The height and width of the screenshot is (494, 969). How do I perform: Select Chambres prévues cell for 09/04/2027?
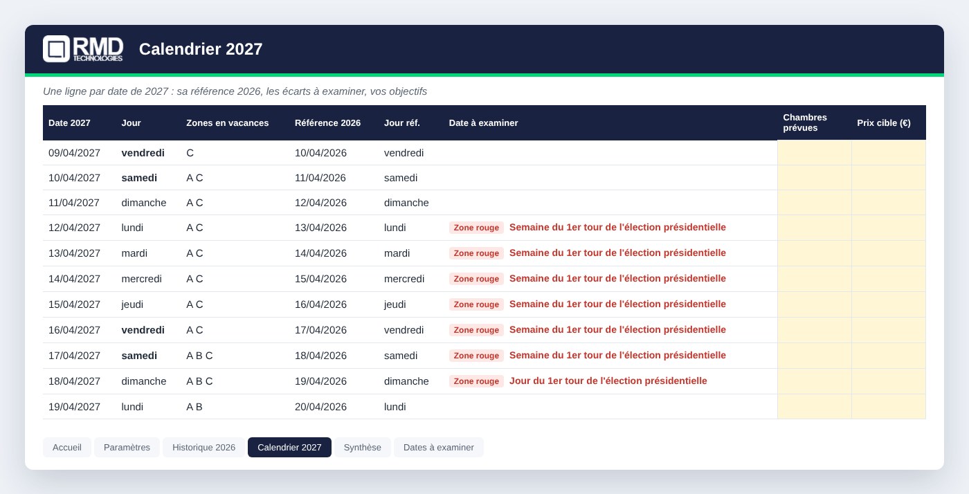[x=815, y=153]
